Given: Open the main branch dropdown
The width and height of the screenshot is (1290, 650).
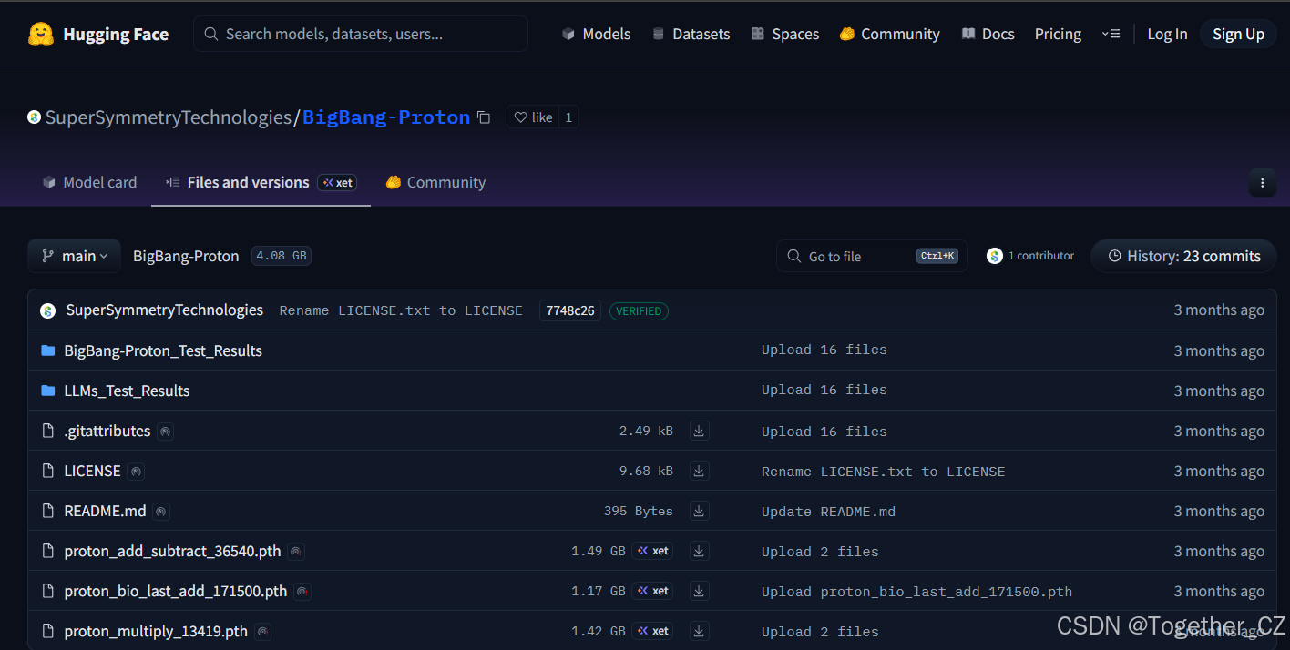Looking at the screenshot, I should [74, 256].
